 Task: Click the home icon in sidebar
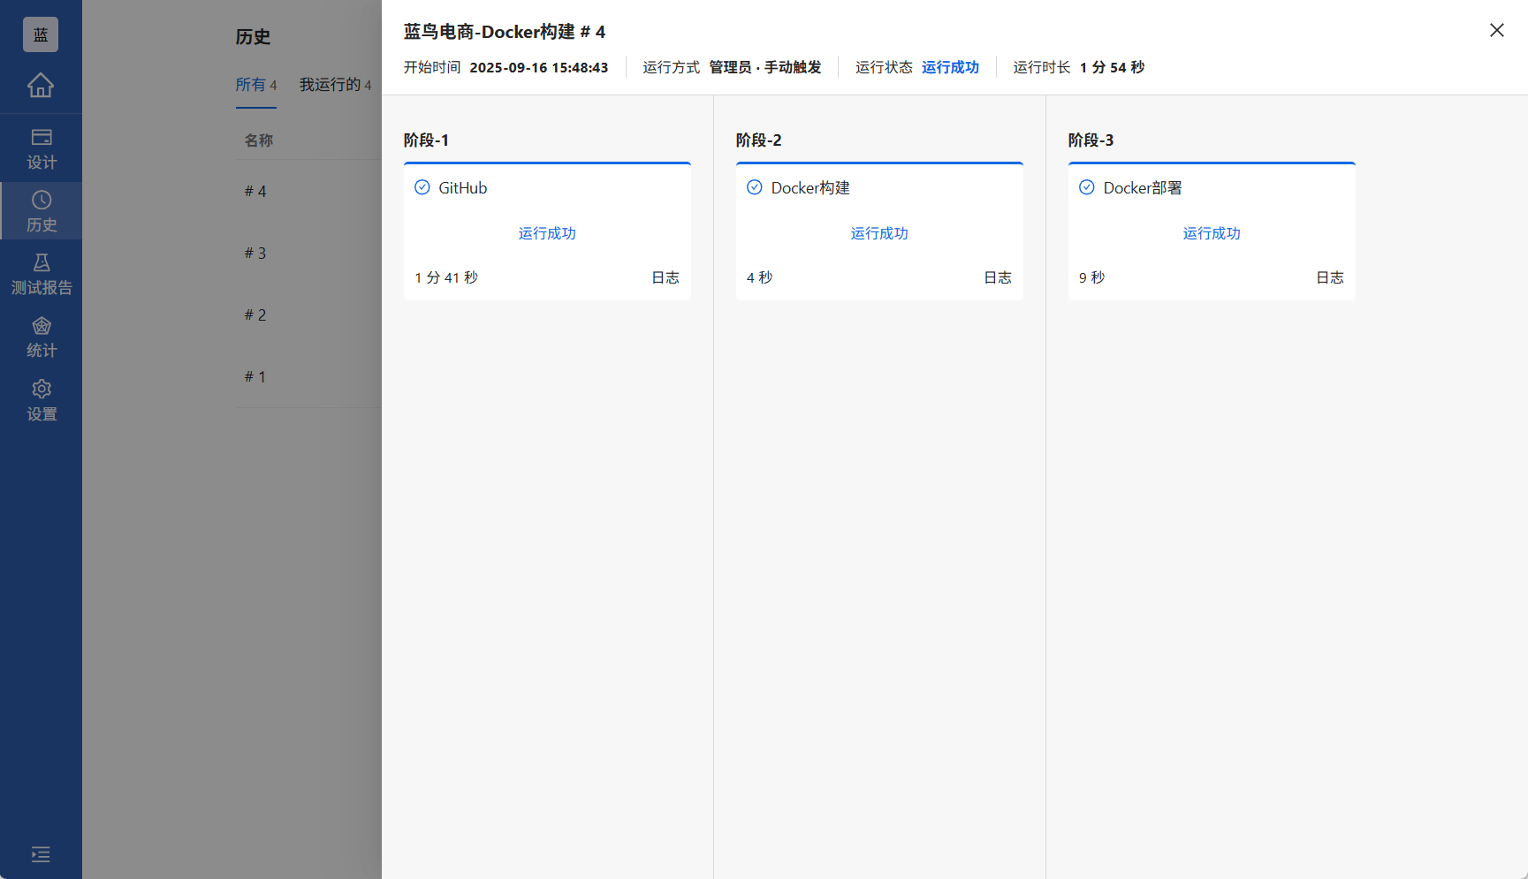click(41, 86)
